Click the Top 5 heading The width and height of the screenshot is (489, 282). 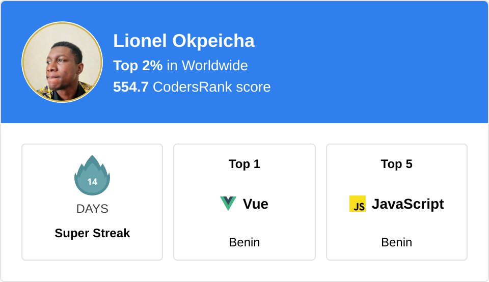pos(397,164)
